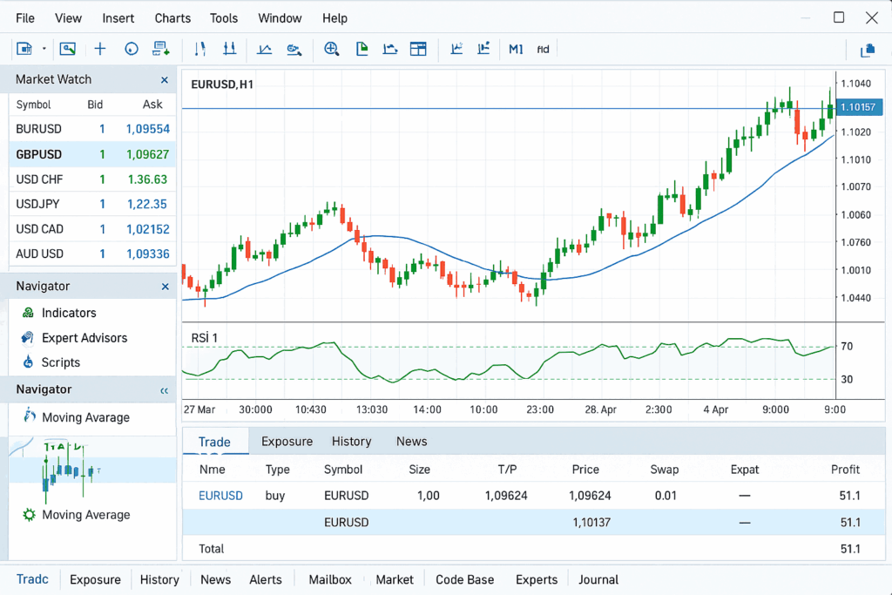Open the Code Base tab in bottom bar
Screen dimensions: 892x595
[464, 579]
